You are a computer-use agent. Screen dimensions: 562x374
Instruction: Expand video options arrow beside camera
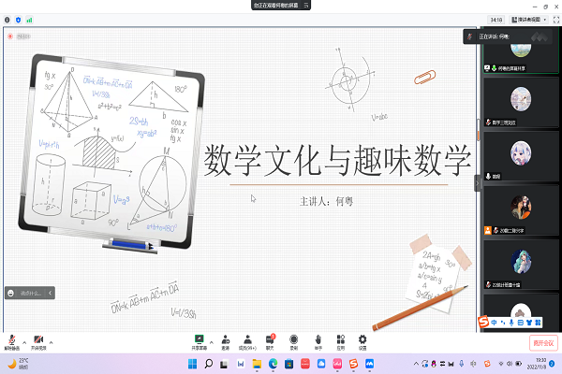(52, 338)
